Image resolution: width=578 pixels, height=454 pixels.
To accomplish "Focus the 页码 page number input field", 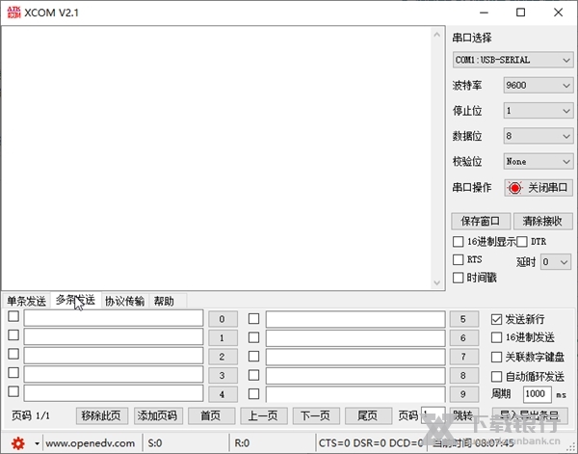I will (433, 415).
